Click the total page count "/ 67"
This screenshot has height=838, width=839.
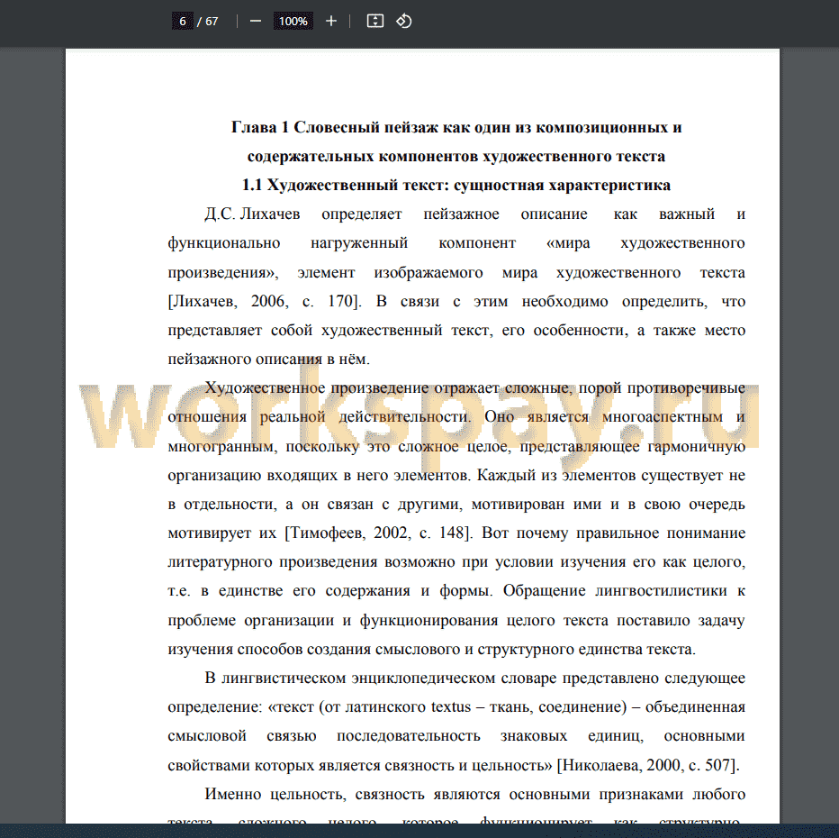[208, 22]
